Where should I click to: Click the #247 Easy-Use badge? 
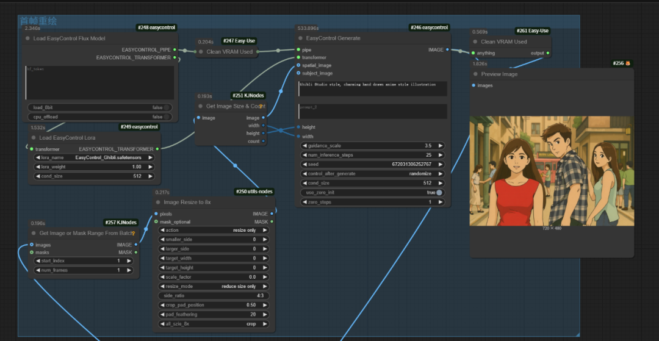[x=239, y=41]
